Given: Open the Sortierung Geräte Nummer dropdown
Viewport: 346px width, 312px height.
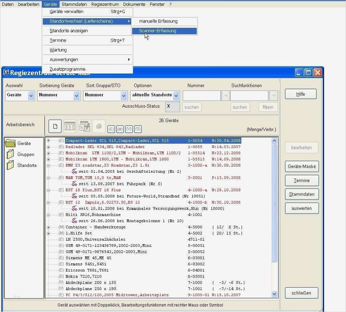Looking at the screenshot, I should (76, 96).
